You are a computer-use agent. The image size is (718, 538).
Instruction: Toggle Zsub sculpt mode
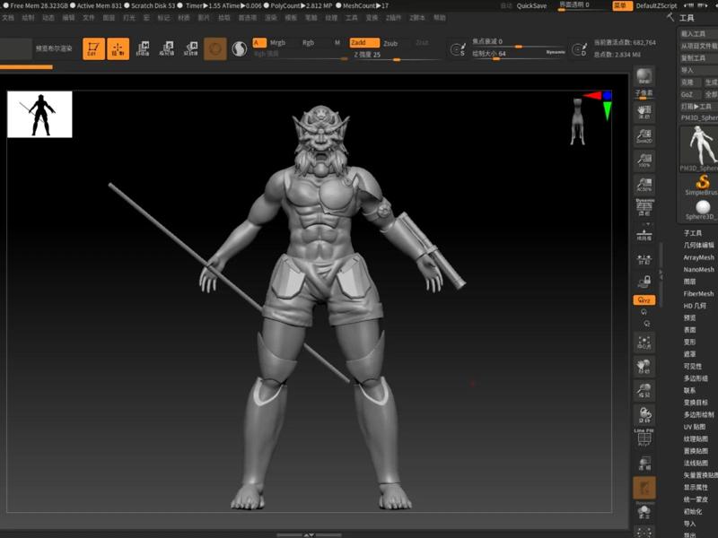pos(390,43)
